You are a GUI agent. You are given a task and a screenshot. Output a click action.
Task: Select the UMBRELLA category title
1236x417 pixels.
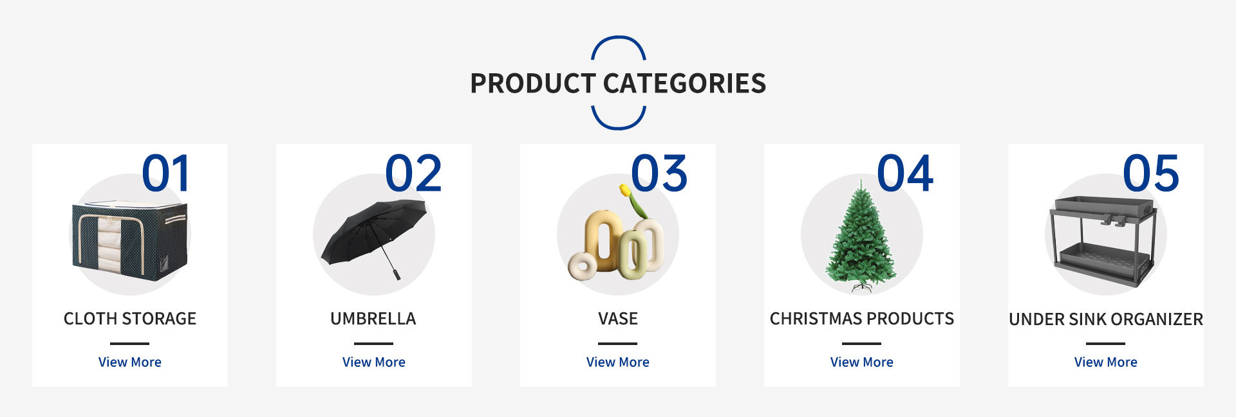373,319
